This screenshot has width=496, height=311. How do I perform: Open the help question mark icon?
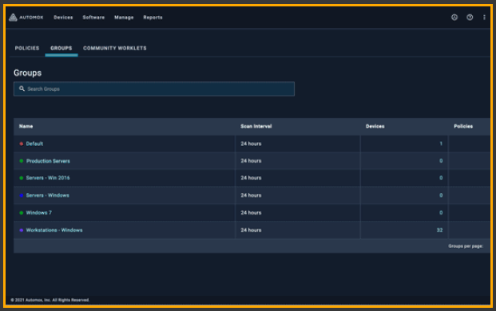tap(470, 18)
